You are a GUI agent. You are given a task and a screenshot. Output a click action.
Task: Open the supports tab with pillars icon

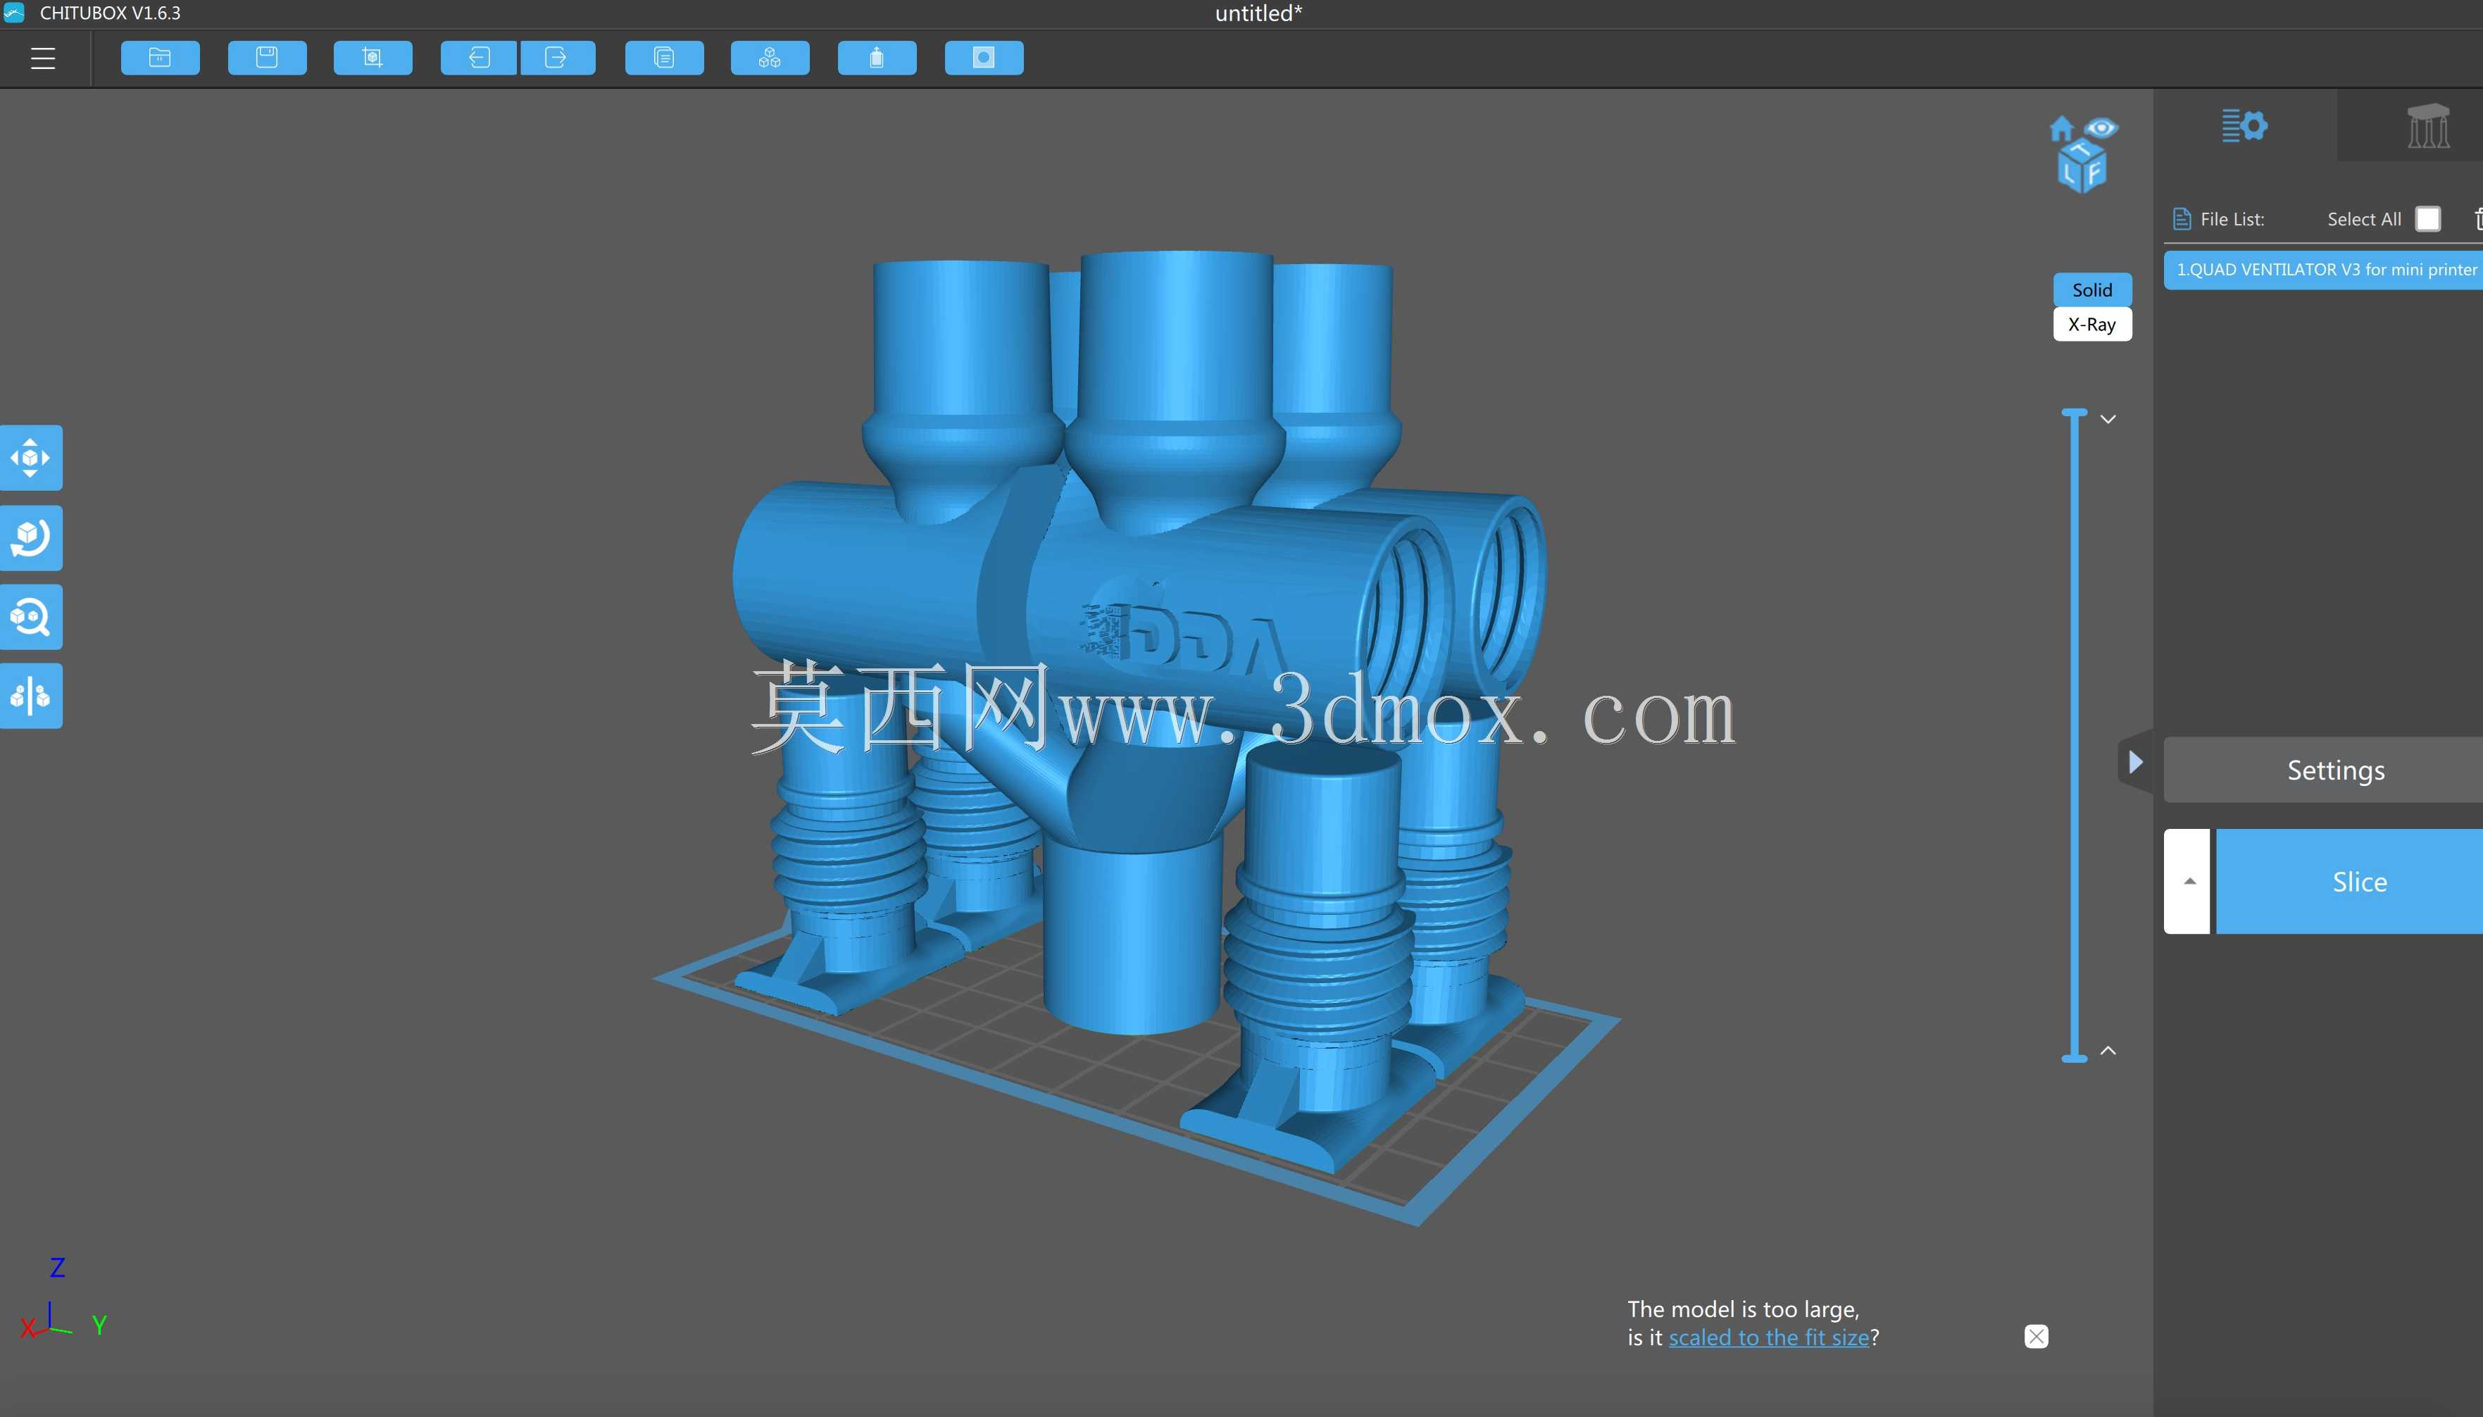(2427, 125)
